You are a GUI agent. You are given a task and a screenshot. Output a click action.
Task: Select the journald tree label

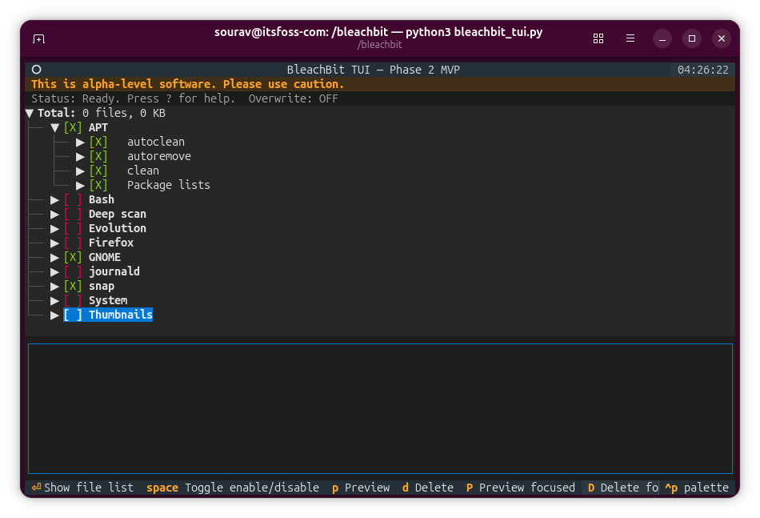(x=114, y=271)
